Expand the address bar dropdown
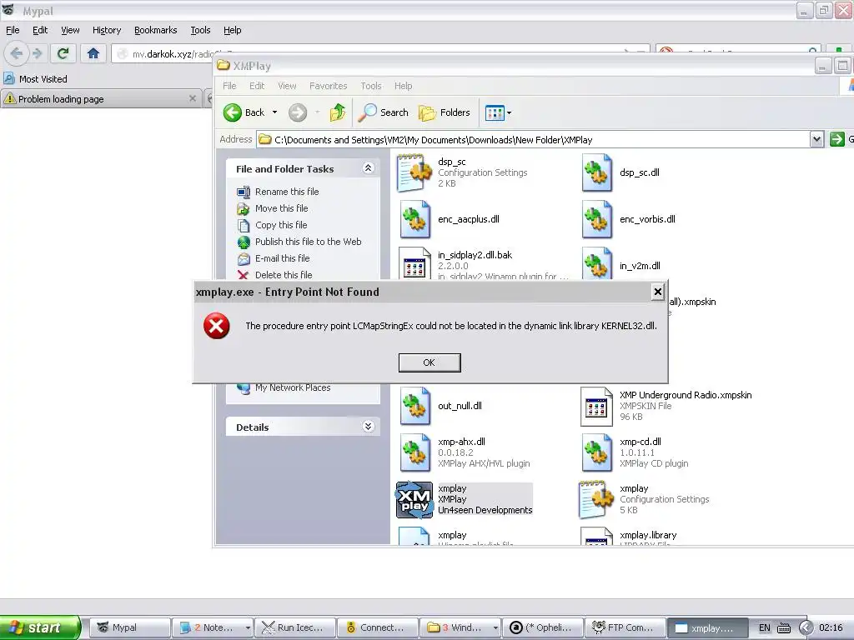Screen dimensions: 854x640 click(816, 140)
